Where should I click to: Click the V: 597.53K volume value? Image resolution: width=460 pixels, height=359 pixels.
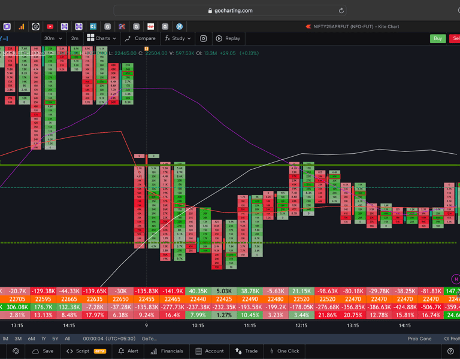tap(181, 53)
